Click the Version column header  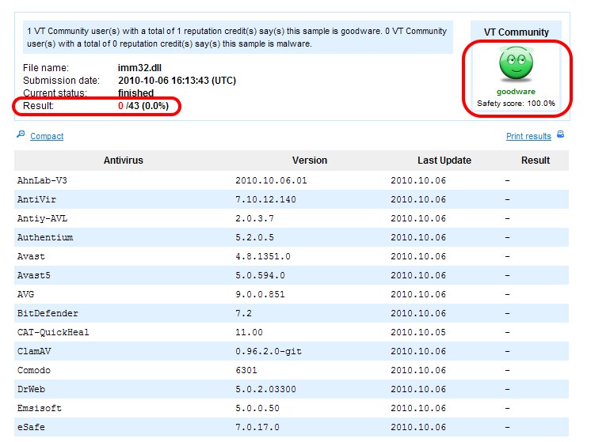click(309, 161)
